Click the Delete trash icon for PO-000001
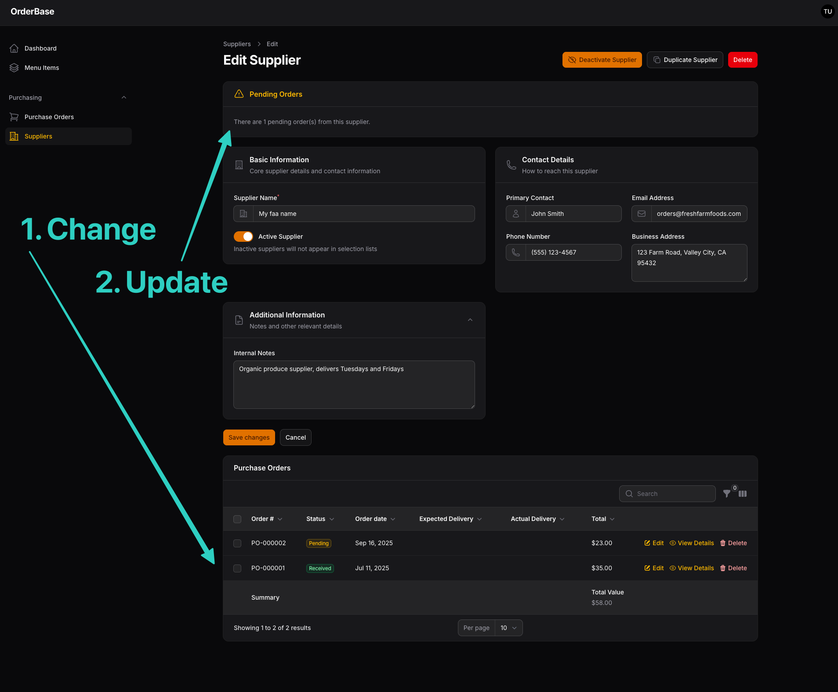Image resolution: width=838 pixels, height=692 pixels. (723, 568)
